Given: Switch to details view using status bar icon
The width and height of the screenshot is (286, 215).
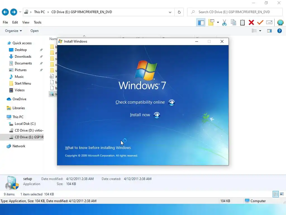Looking at the screenshot, I should (276, 194).
